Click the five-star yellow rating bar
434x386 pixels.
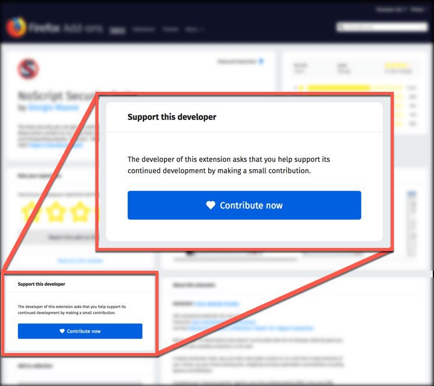click(x=354, y=88)
